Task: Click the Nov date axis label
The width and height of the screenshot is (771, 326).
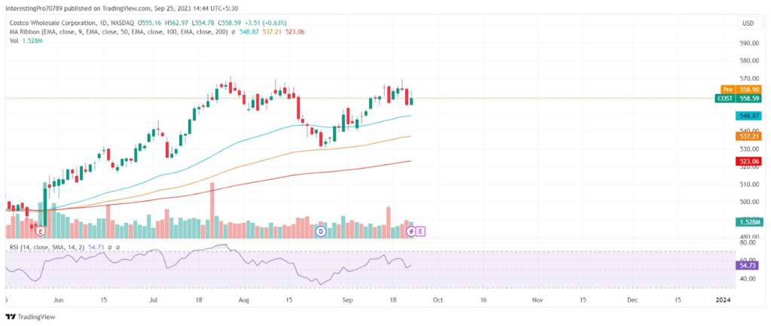Action: (538, 300)
